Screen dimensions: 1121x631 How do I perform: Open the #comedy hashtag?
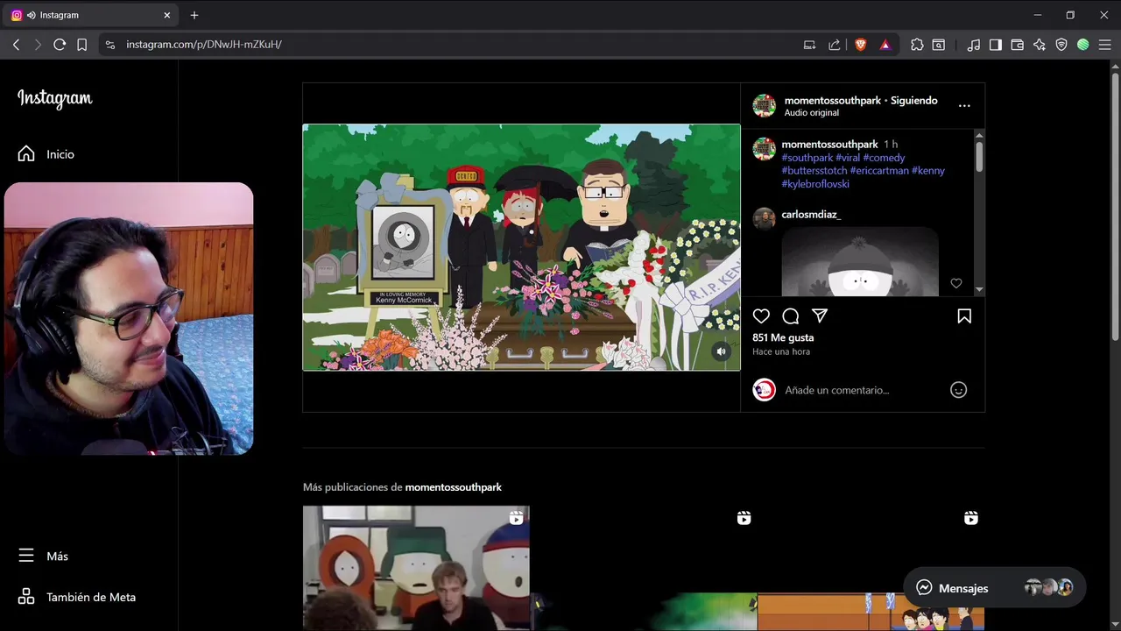click(x=884, y=158)
